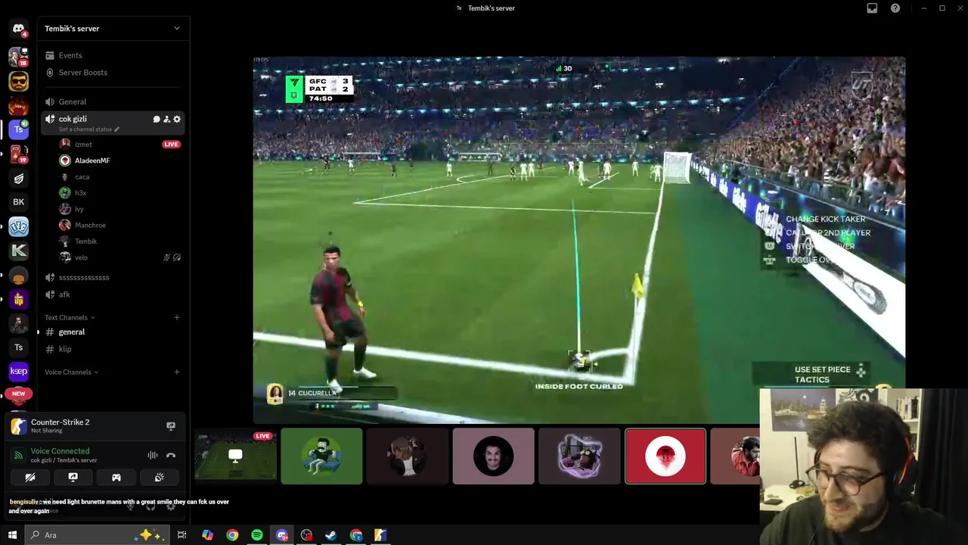
Task: Collapse the Text Channels category
Action: (69, 317)
